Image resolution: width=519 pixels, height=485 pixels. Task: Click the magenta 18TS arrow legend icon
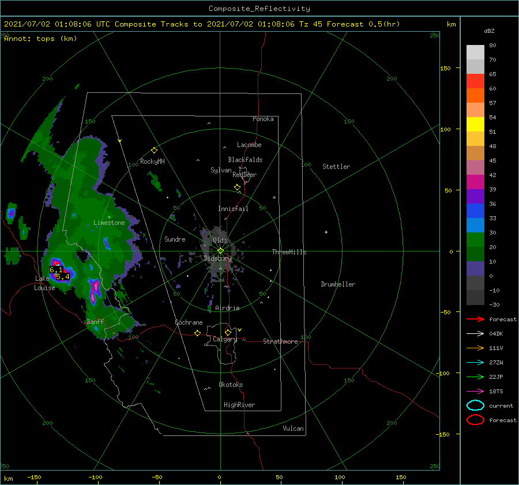[x=475, y=391]
